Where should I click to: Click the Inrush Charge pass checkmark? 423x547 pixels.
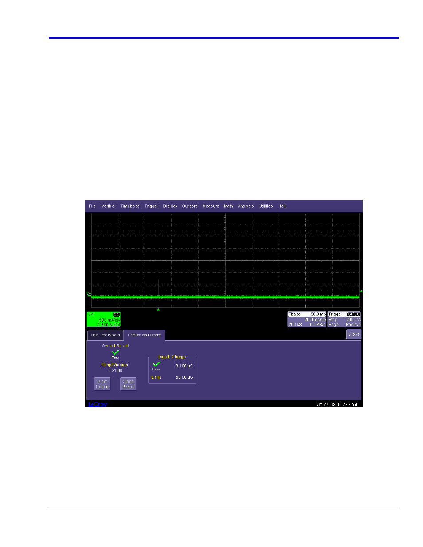tap(156, 364)
